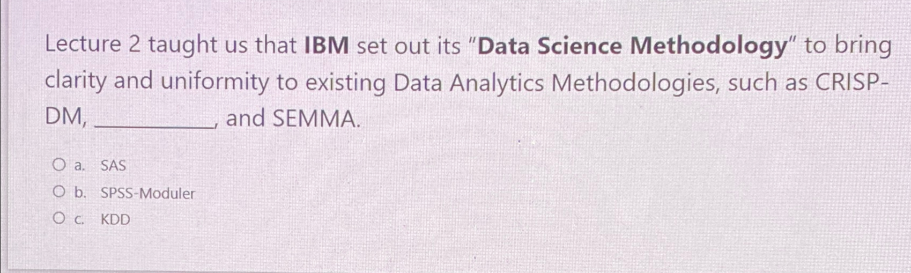Click the letter 'b.' beside SPSS-Moduler

pos(80,193)
